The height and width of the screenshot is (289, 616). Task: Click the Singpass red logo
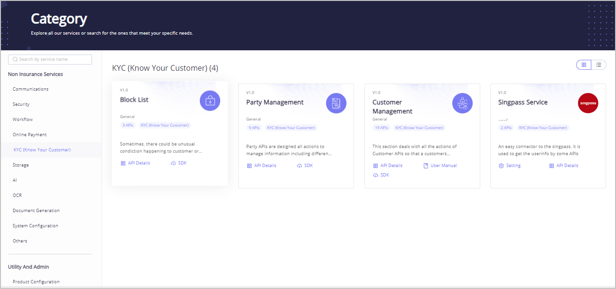click(x=588, y=103)
